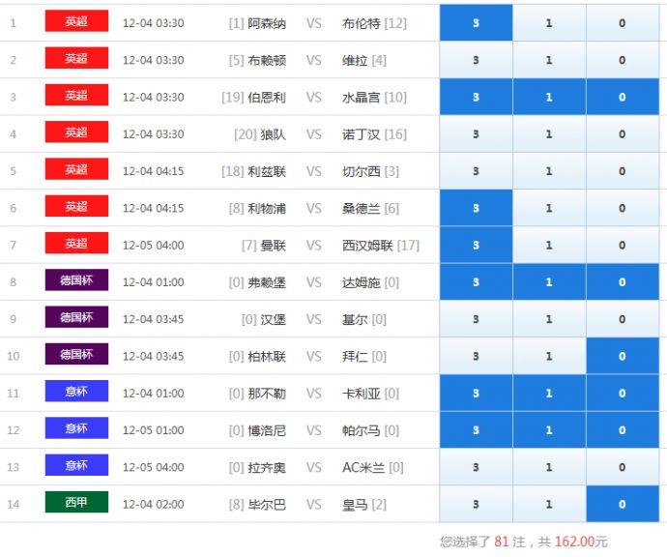
Task: Open the 阿森纳 team link
Action: [x=267, y=23]
